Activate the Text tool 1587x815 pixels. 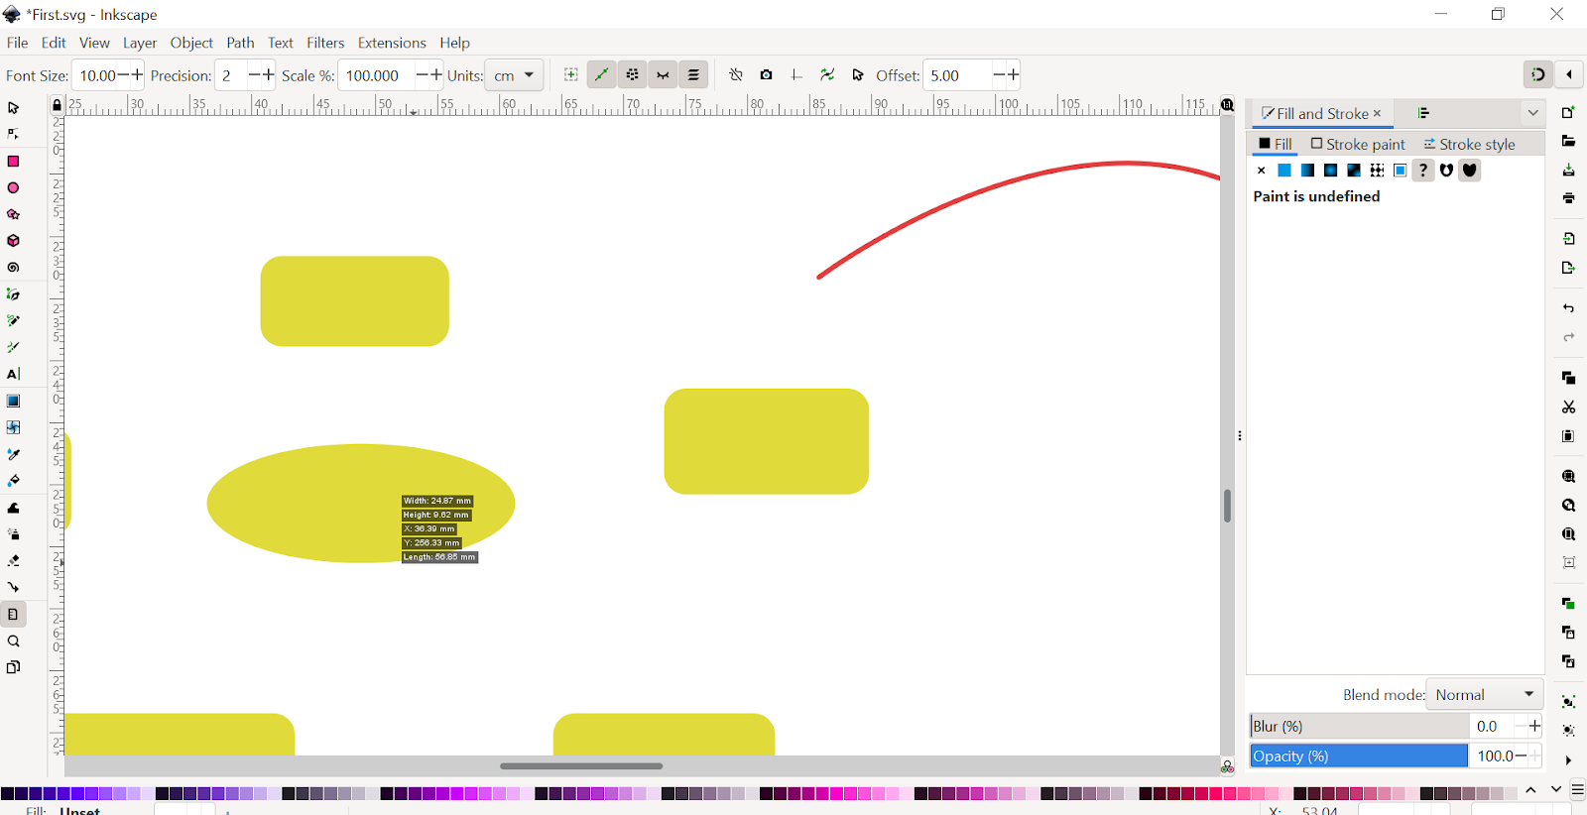tap(14, 375)
